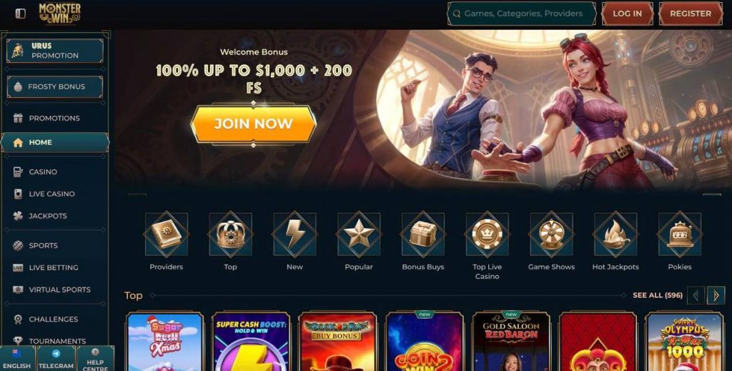
Task: Open the Providers category icon
Action: point(166,234)
